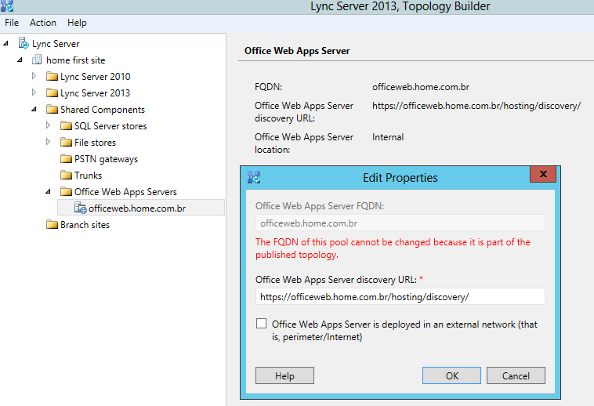
Task: Click the Lync Server 2010 folder icon
Action: pyautogui.click(x=52, y=77)
